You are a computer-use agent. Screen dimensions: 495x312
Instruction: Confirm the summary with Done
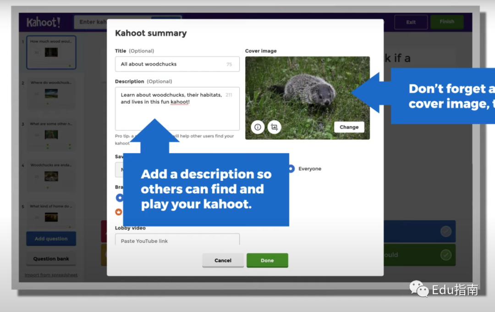[267, 261]
